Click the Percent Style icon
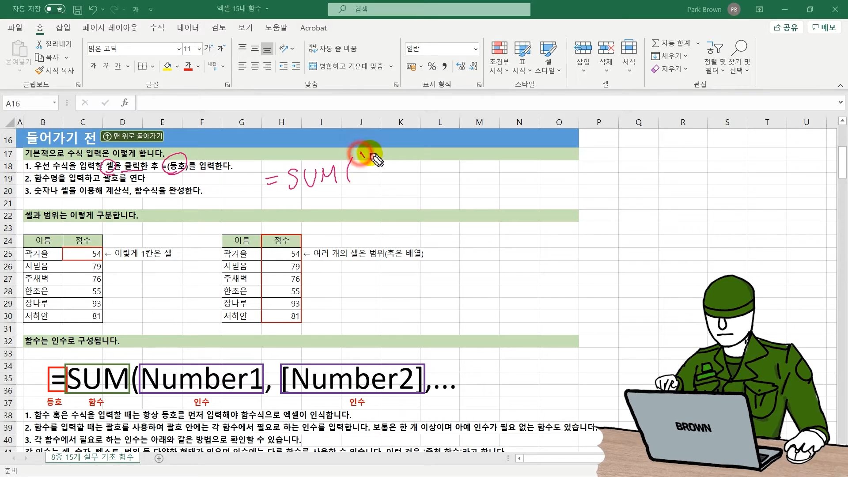The height and width of the screenshot is (477, 848). pyautogui.click(x=432, y=66)
